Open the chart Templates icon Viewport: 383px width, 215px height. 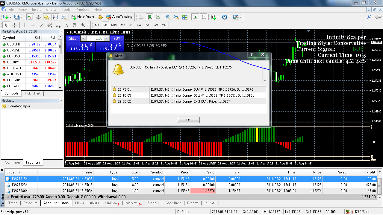[x=236, y=17]
